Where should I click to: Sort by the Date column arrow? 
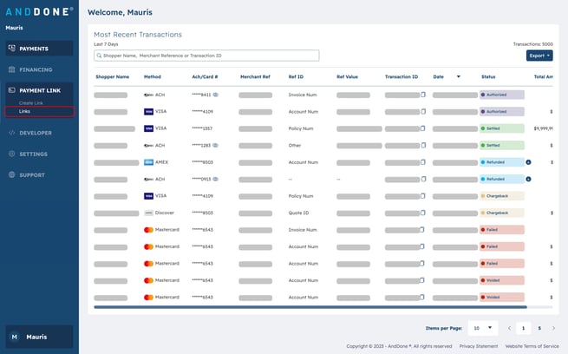(458, 76)
